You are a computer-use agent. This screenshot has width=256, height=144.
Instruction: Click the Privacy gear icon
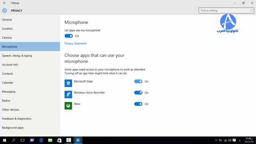(x=4, y=10)
